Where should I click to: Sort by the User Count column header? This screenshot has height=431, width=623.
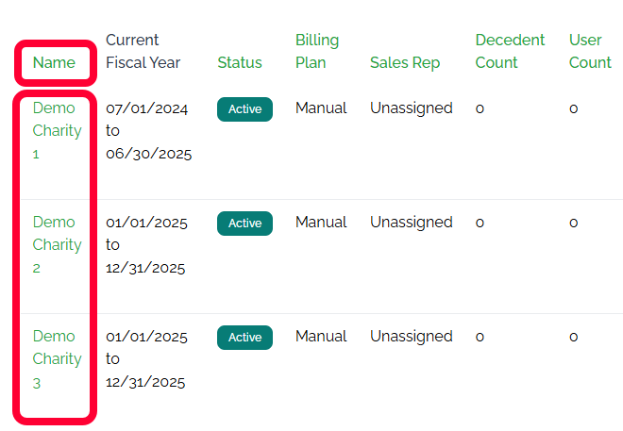590,52
